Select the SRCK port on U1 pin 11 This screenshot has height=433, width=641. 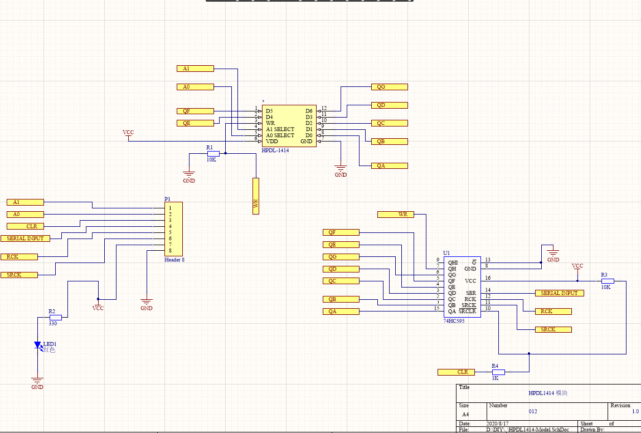553,329
